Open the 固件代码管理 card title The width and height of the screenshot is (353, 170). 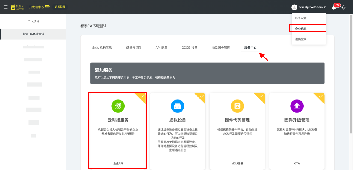[237, 120]
